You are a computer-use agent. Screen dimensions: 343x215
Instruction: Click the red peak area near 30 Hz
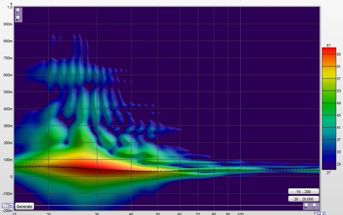(x=96, y=168)
